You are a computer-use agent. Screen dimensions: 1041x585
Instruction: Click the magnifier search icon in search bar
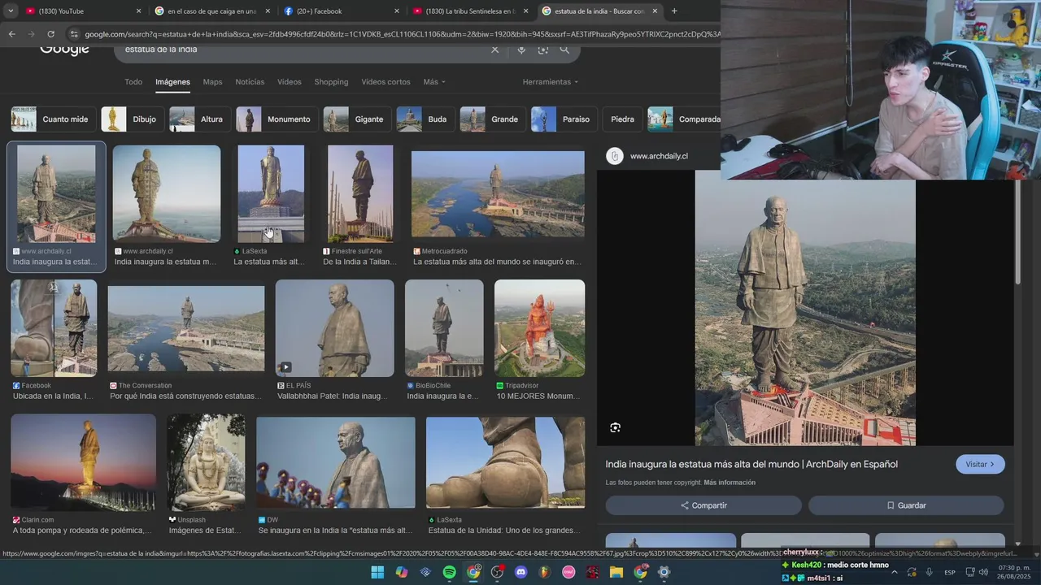pos(564,50)
